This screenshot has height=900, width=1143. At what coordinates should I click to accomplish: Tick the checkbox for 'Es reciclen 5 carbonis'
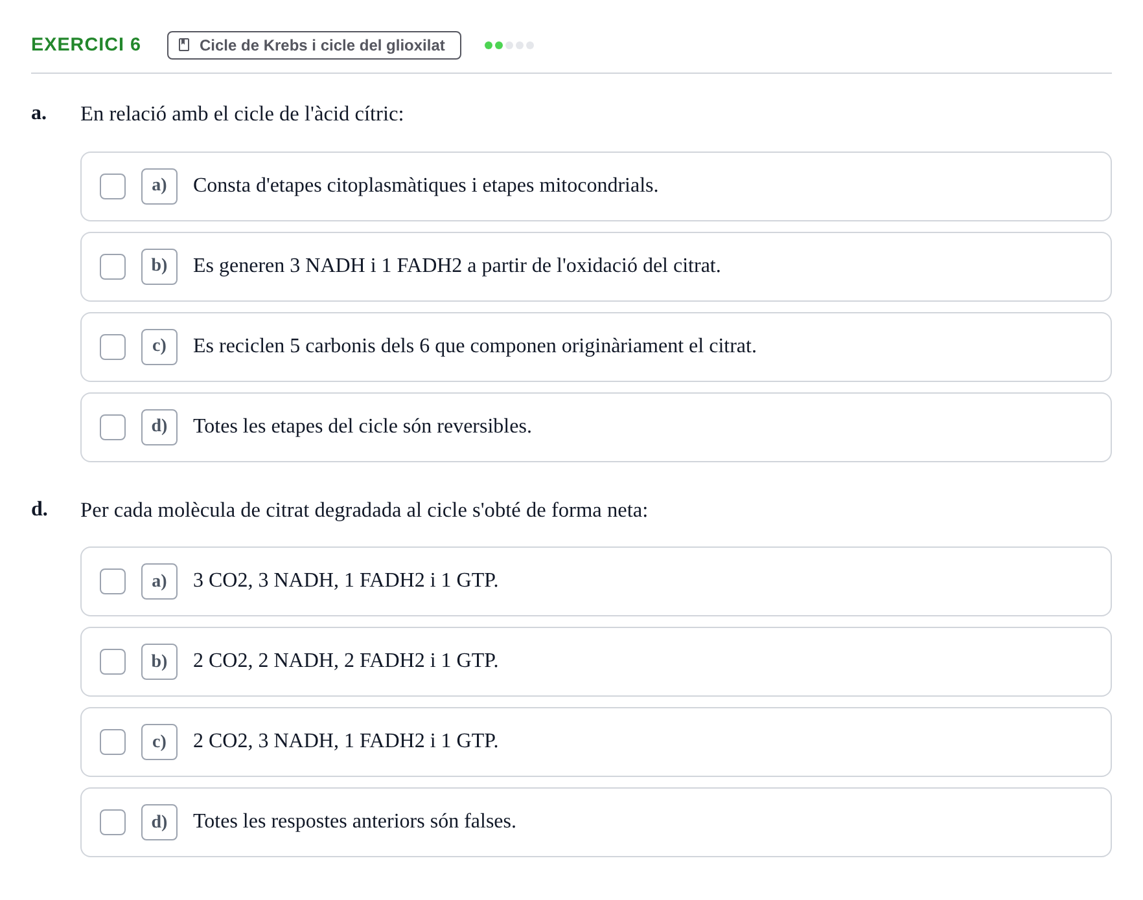point(113,347)
